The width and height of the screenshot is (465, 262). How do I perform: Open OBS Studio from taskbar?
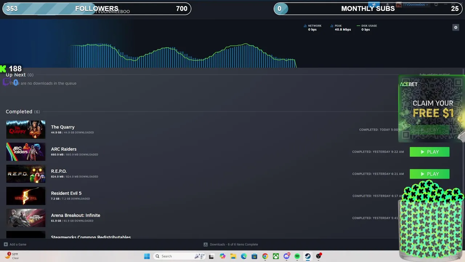[x=319, y=256]
